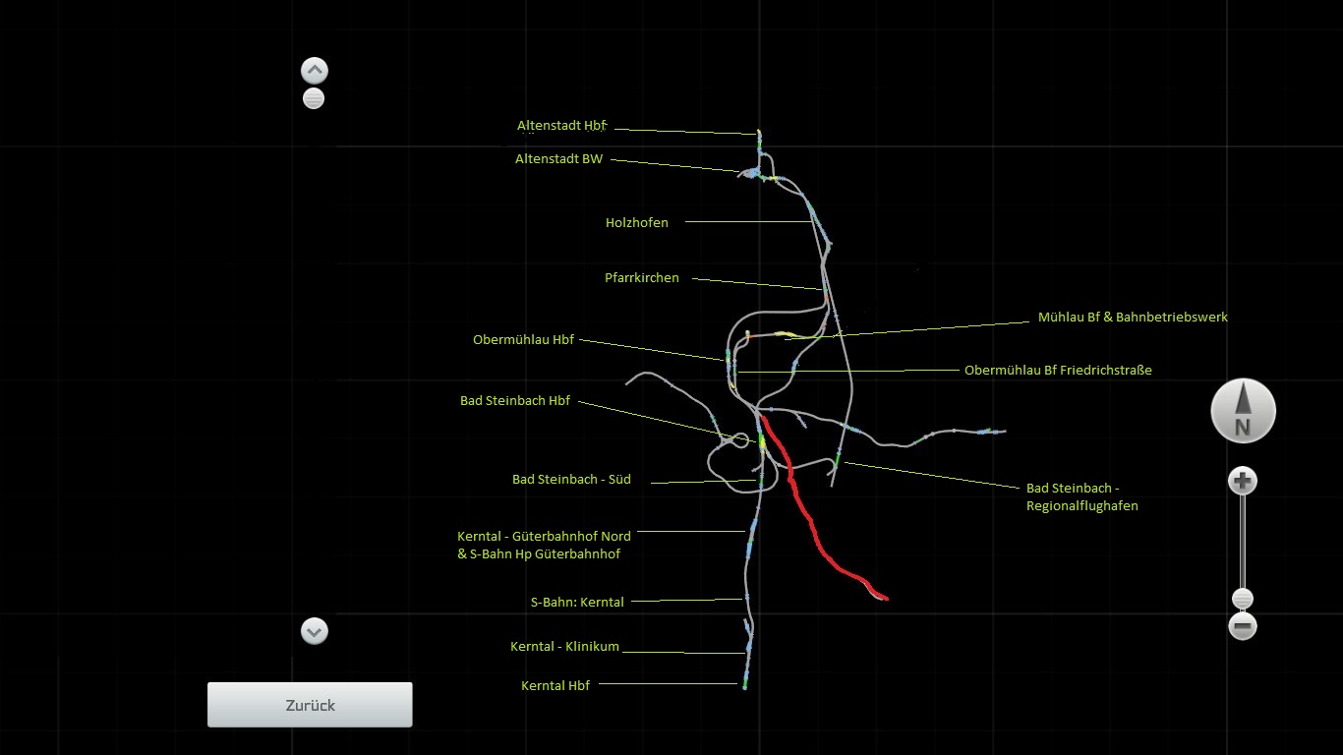1343x755 pixels.
Task: Select the Holzhofen station label
Action: coord(637,223)
